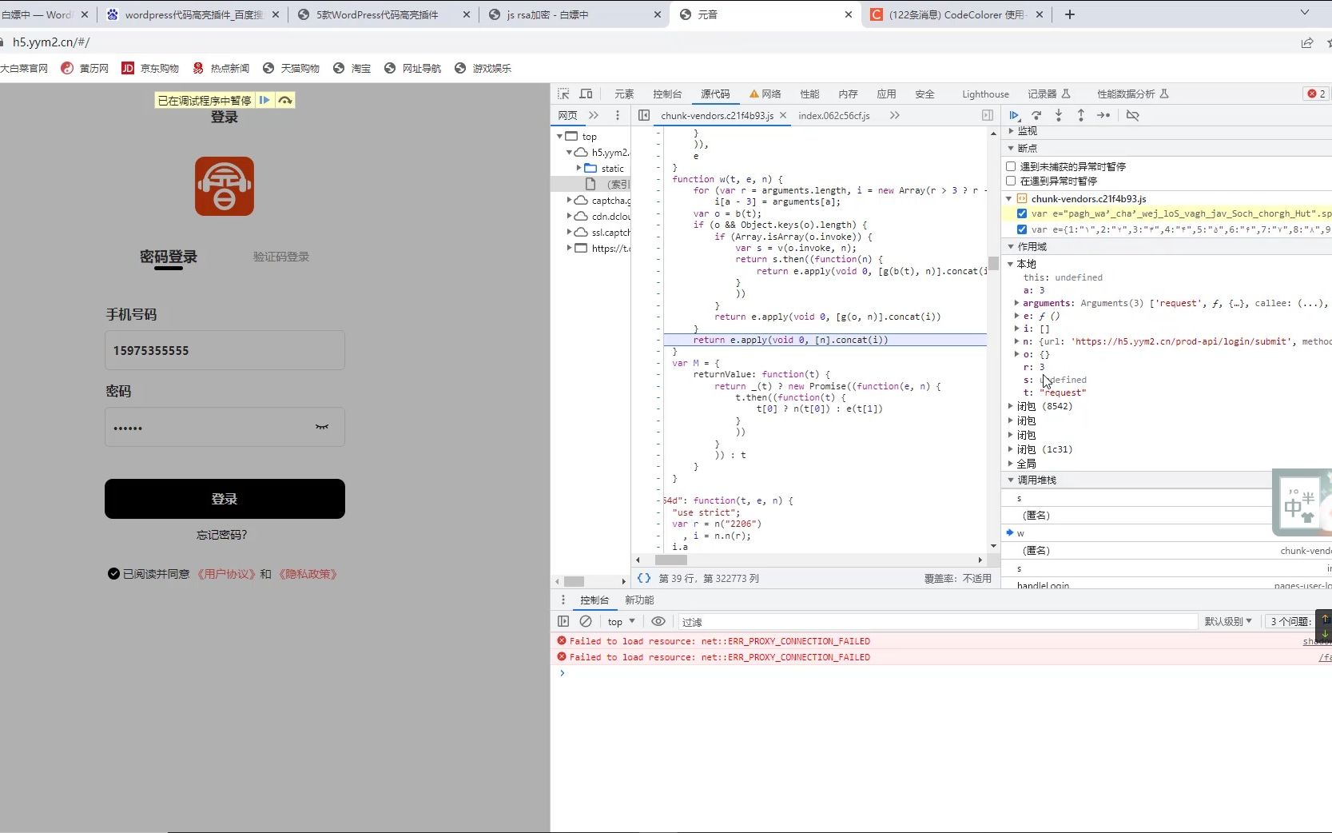The width and height of the screenshot is (1332, 833).
Task: Toggle the debugger sidebar panel icon
Action: click(988, 115)
